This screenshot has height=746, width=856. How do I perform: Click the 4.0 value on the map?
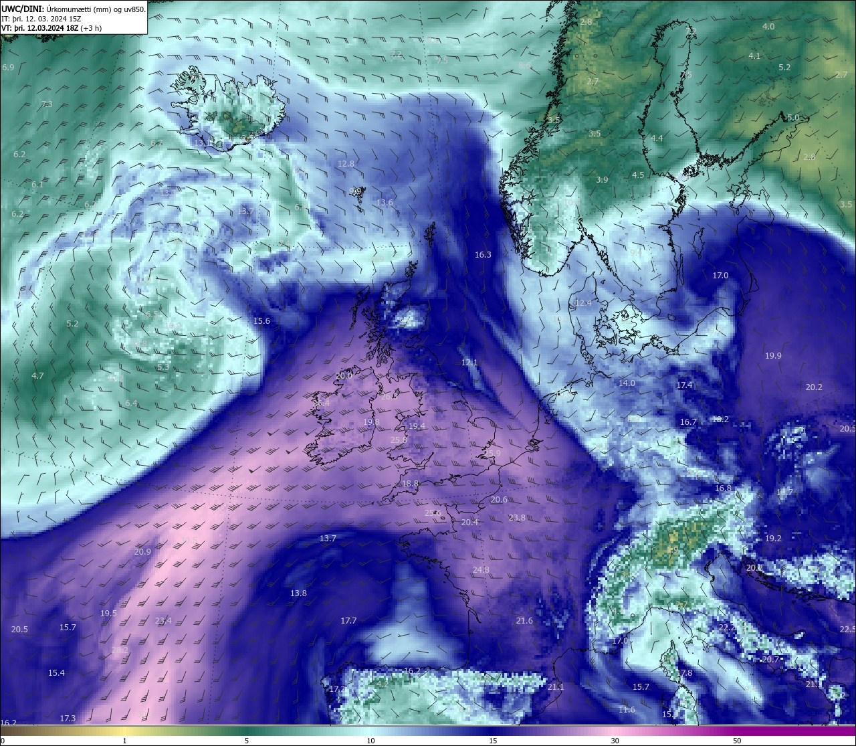(768, 27)
